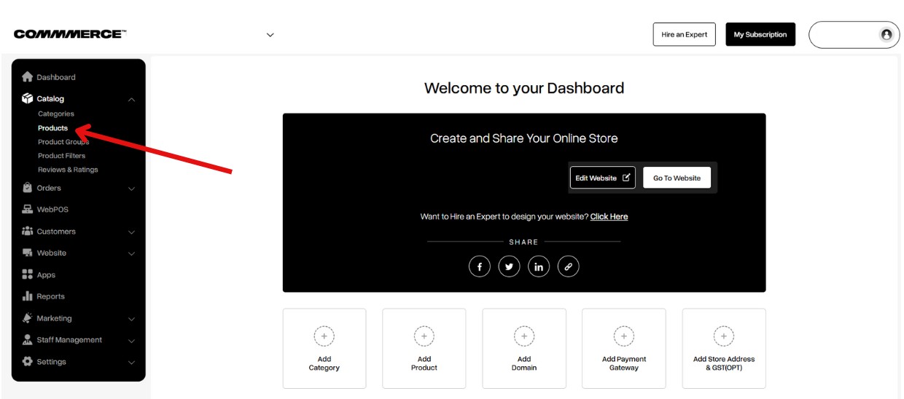Expand the Website menu chevron
Screen dimensions: 904x399
(131, 253)
